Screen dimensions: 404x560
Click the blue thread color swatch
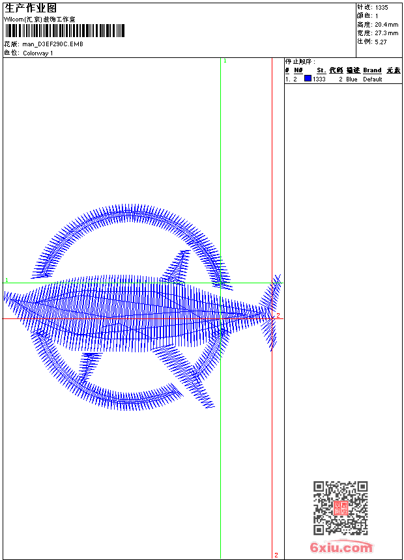click(308, 79)
